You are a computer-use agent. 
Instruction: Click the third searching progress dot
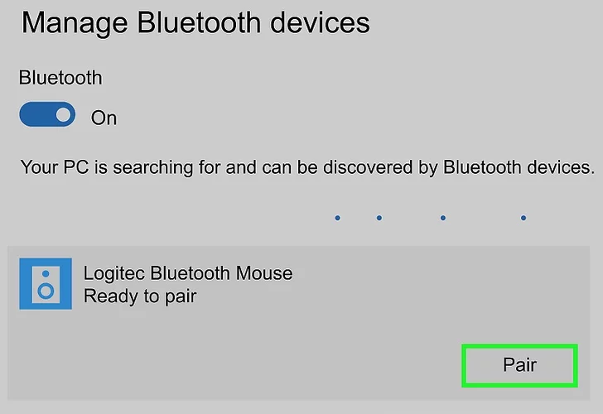444,219
